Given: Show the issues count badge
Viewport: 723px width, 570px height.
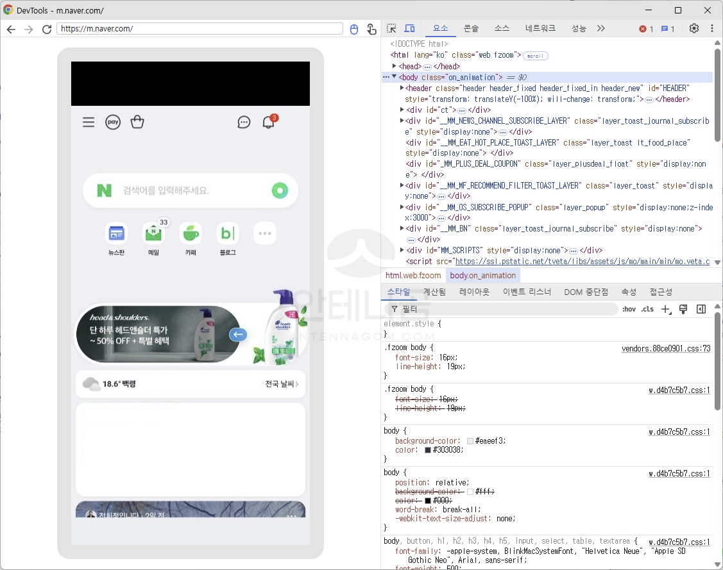Looking at the screenshot, I should (668, 29).
